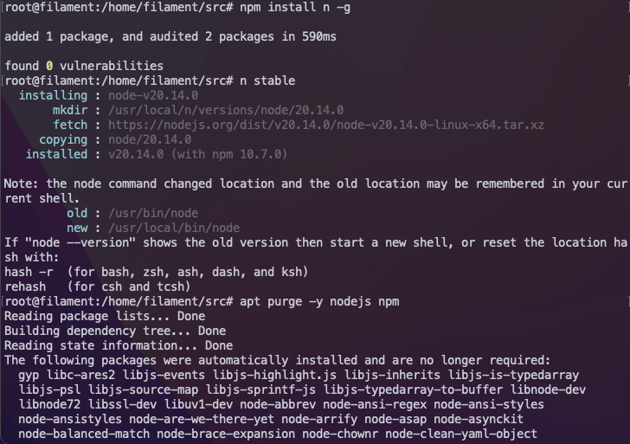Click the old /usr/bin/node path
Image resolution: width=630 pixels, height=444 pixels.
pos(153,213)
